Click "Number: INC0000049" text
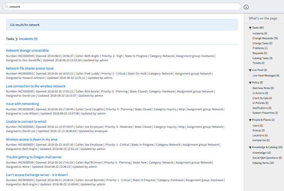Viewport: 284px width, 191px height. tap(20, 56)
